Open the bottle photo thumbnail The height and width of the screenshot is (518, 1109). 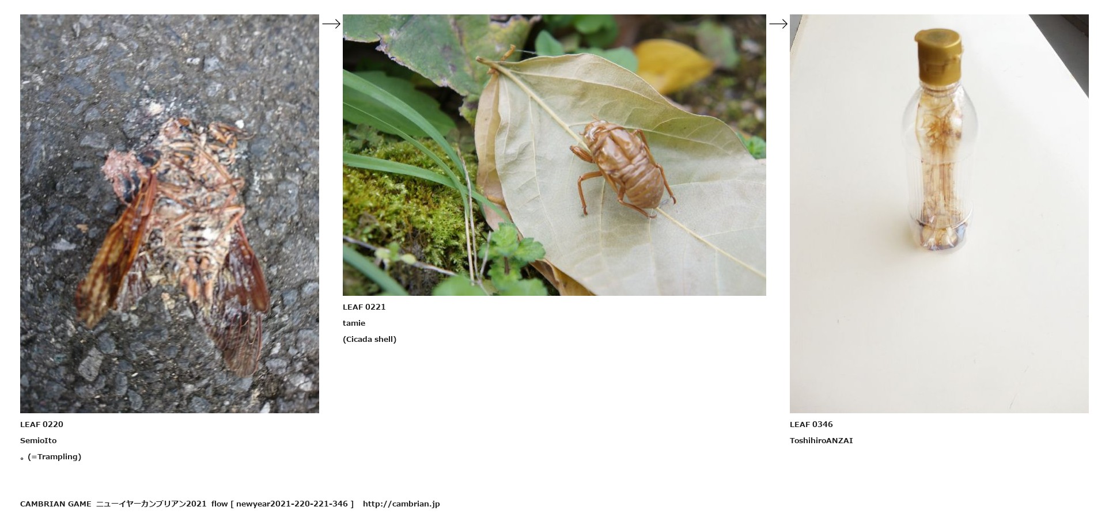[939, 214]
